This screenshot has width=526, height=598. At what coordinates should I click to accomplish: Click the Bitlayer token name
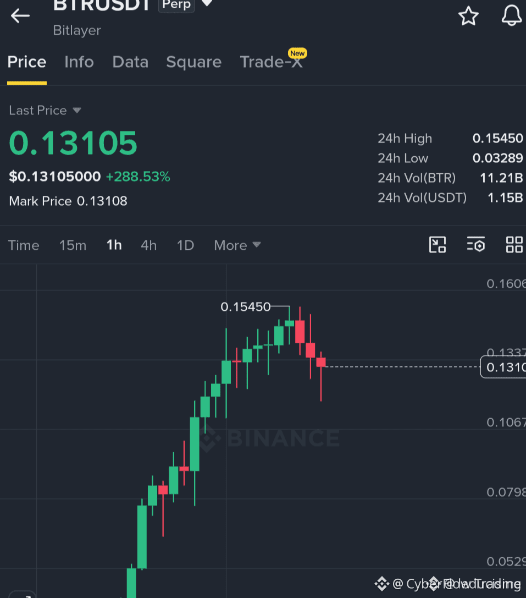point(76,30)
